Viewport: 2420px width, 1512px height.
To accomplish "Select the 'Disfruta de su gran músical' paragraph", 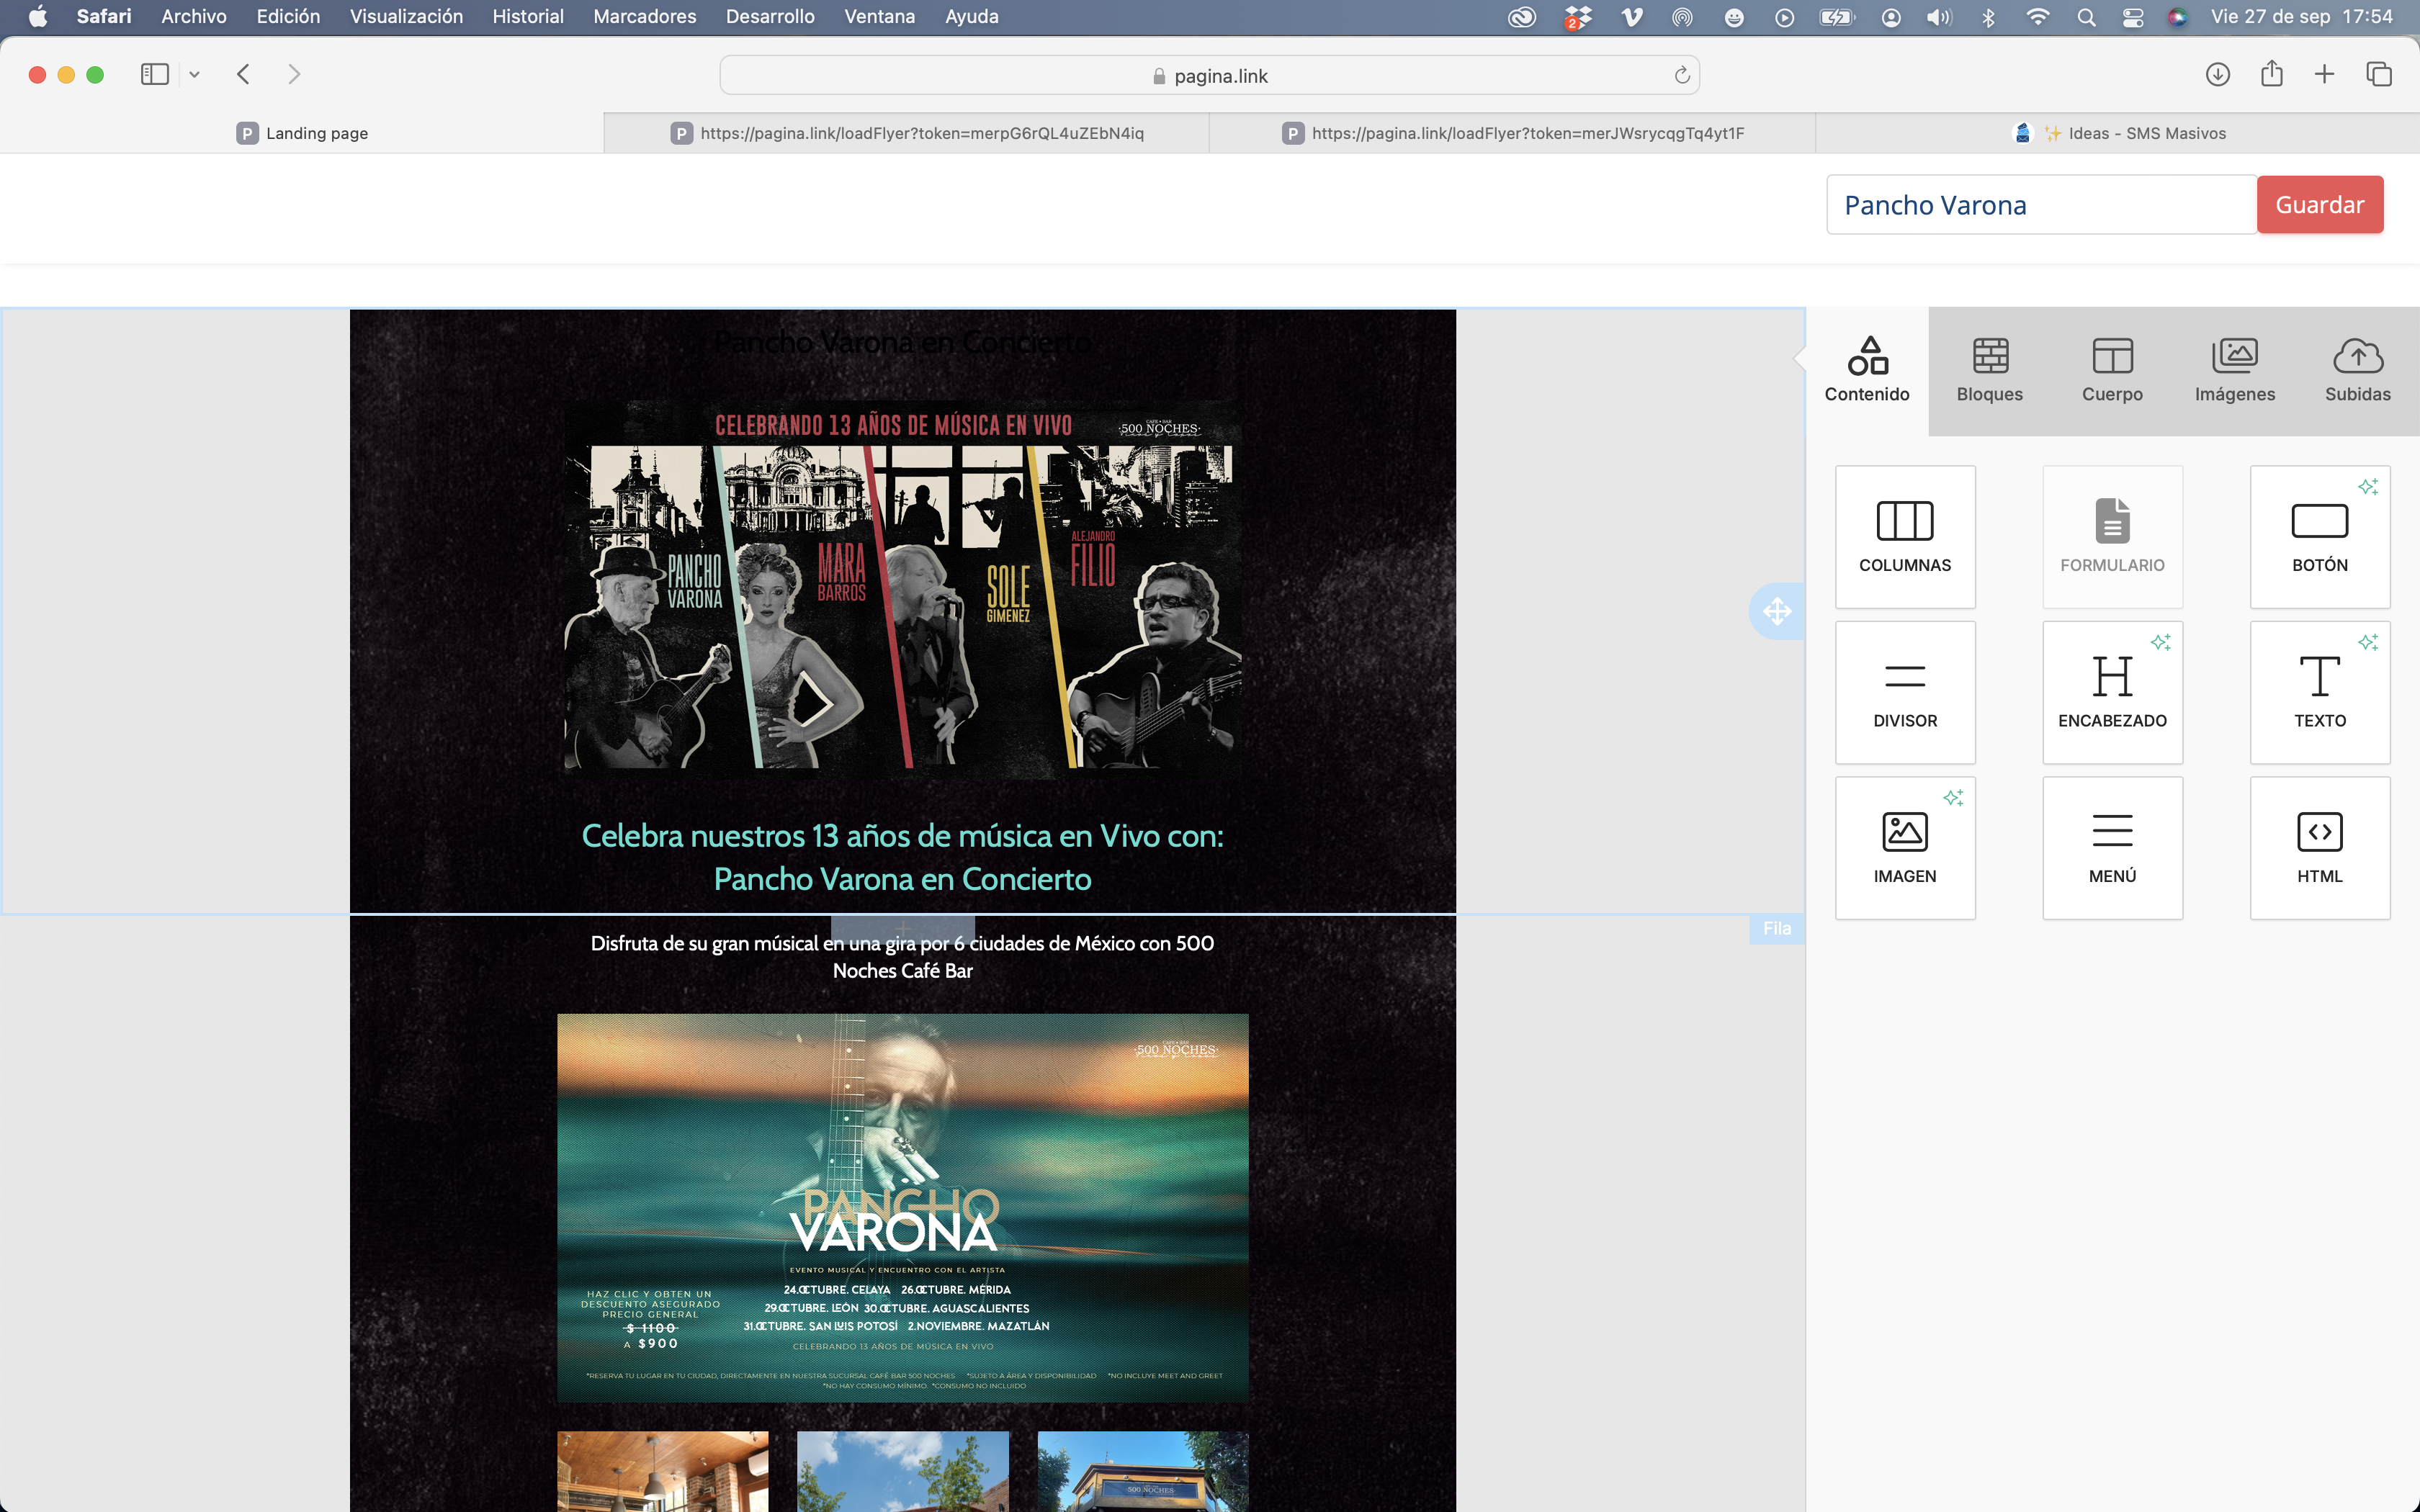I will pos(903,957).
